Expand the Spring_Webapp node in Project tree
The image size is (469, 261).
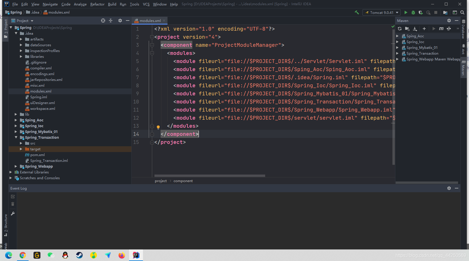[16, 166]
